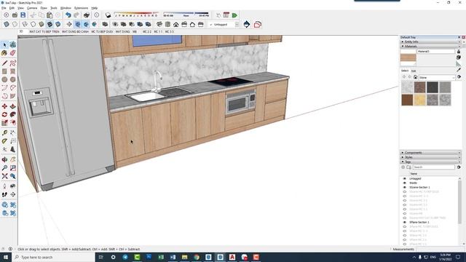Click the green play arrow icon
The width and height of the screenshot is (466, 262).
(x=234, y=15)
